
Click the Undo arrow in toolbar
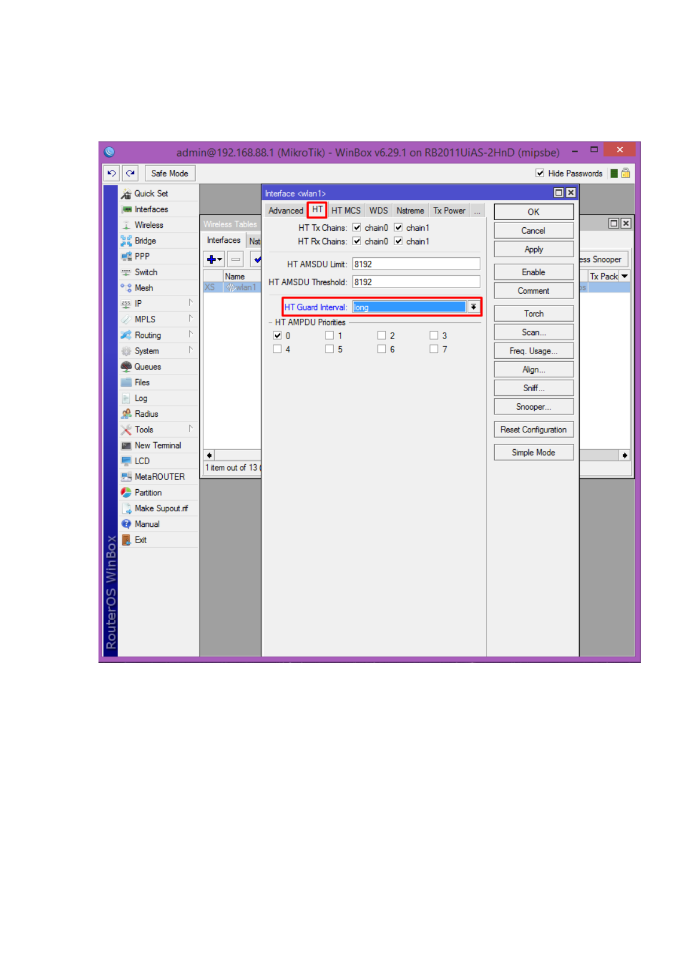[112, 173]
